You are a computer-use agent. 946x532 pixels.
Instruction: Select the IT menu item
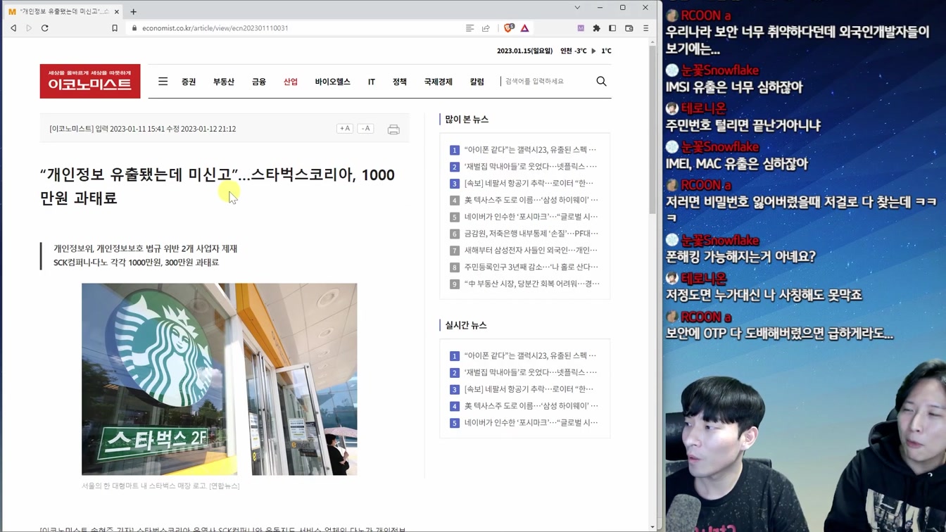point(372,82)
